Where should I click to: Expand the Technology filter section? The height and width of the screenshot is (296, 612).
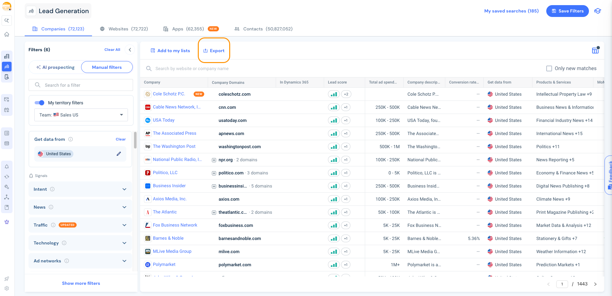click(80, 243)
